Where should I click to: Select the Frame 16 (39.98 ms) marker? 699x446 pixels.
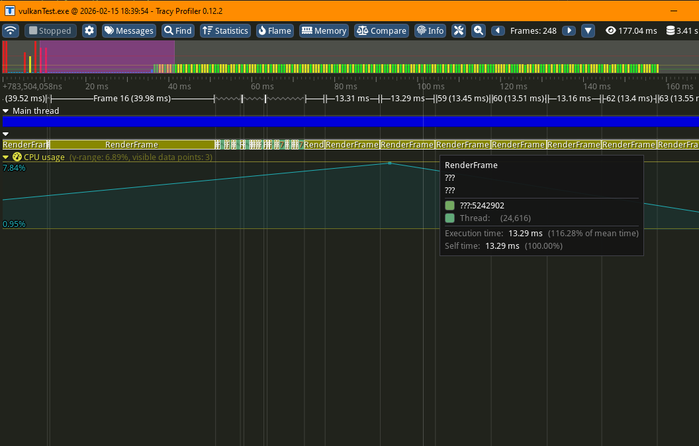[132, 99]
